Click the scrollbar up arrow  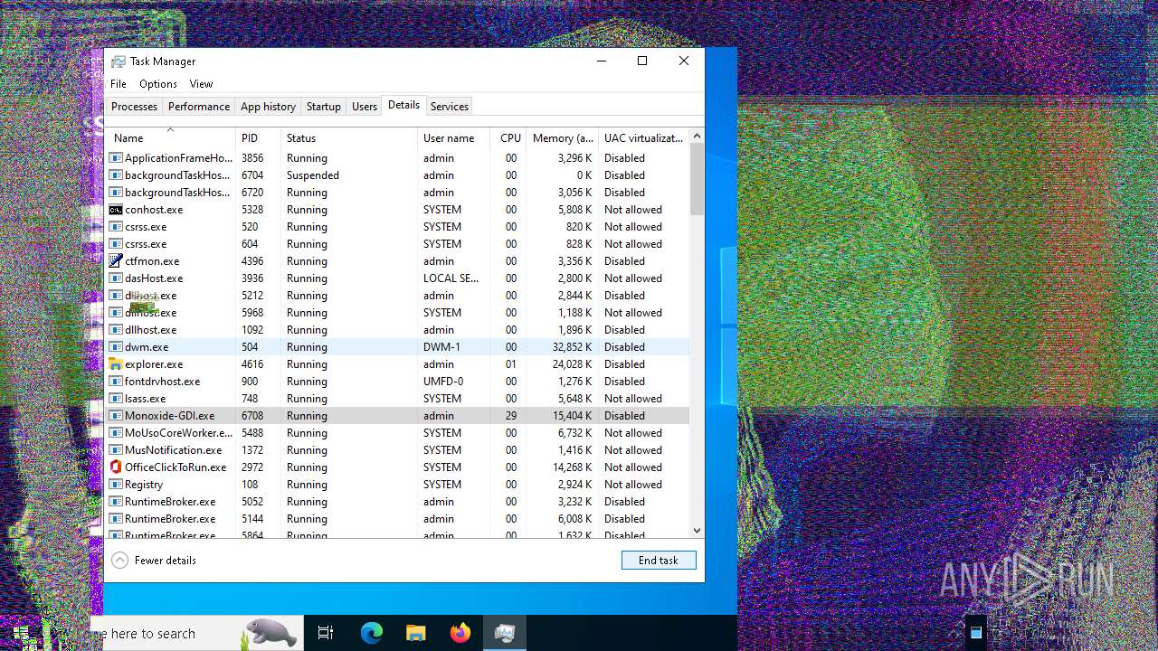[x=697, y=137]
